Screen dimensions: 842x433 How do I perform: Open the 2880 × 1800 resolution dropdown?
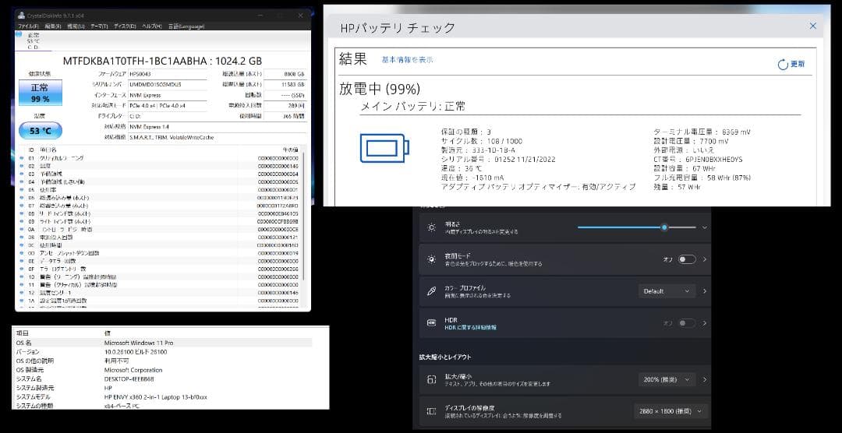[670, 411]
